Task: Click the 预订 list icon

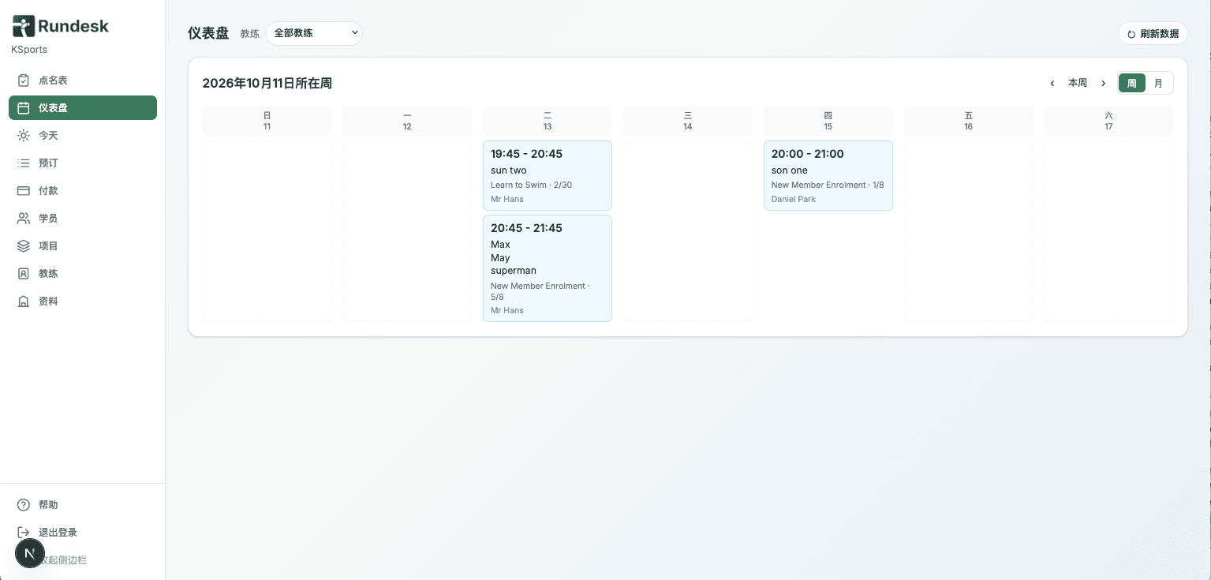Action: 24,163
